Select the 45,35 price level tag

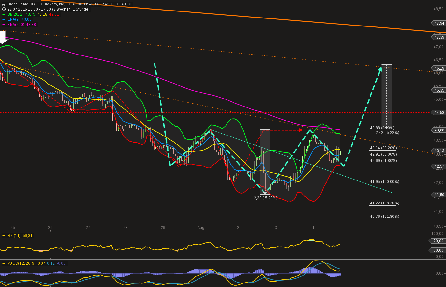pos(438,90)
